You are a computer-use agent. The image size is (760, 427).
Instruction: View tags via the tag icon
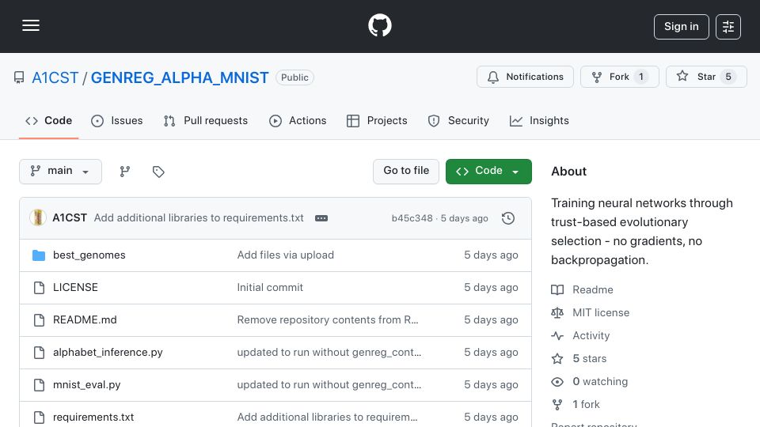[158, 172]
